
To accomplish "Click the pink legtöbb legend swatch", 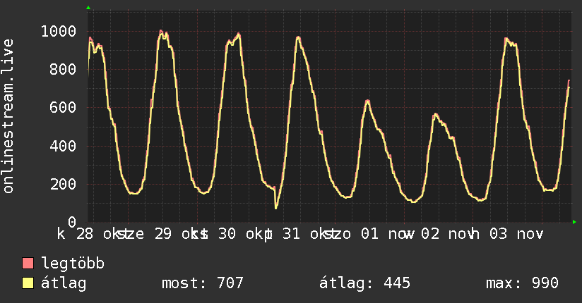I will tap(28, 263).
